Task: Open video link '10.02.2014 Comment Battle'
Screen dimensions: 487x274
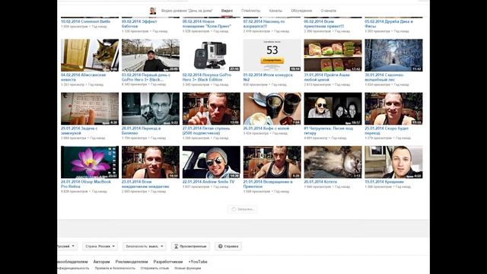Action: click(85, 21)
